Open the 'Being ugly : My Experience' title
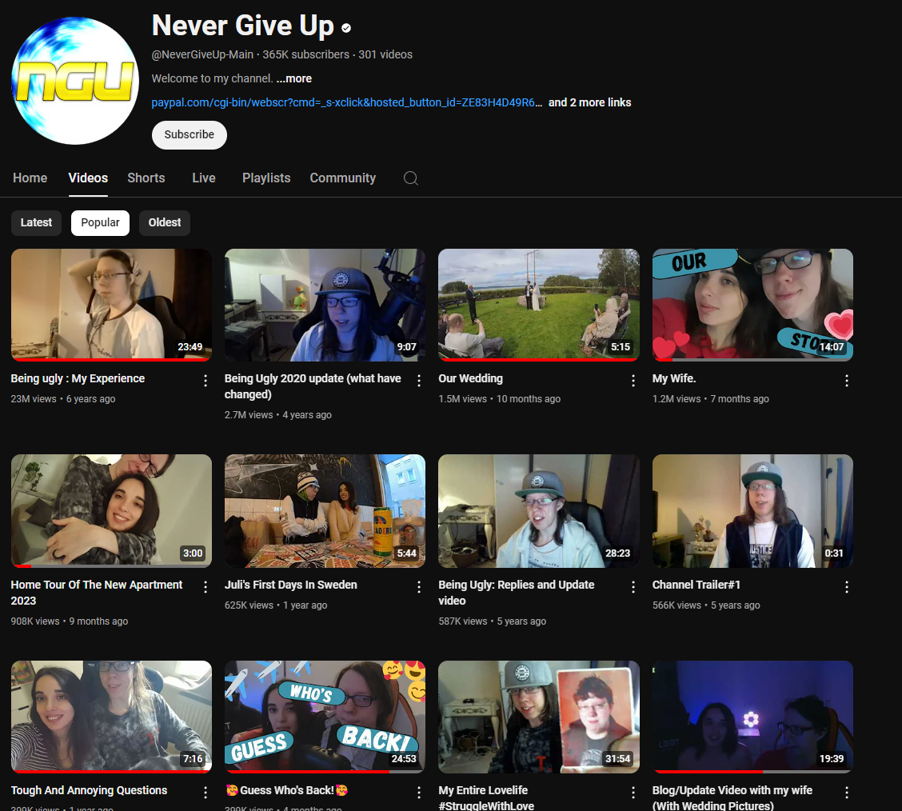902x811 pixels. click(x=78, y=378)
